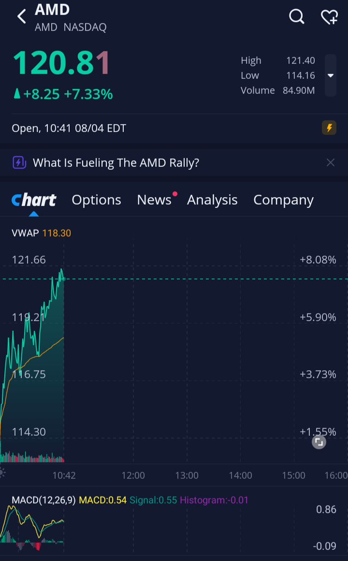Go back using the left arrow icon
Screen dimensions: 348x561
[22, 16]
